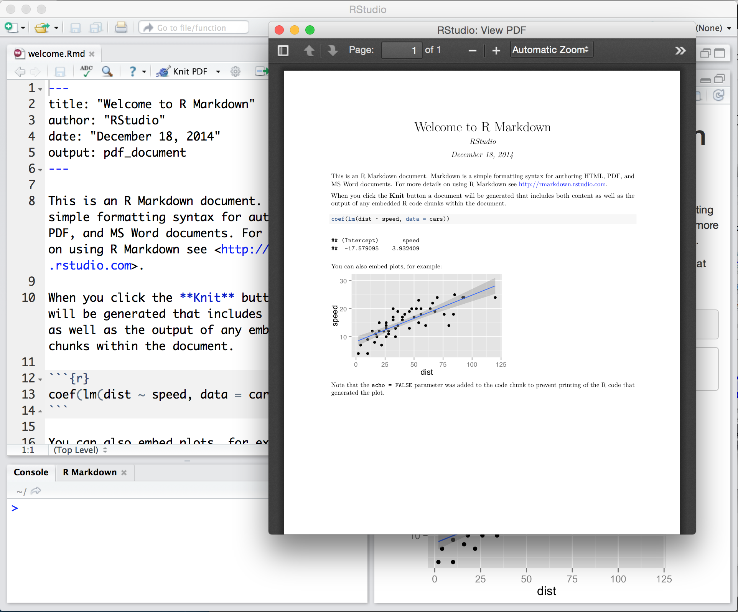Image resolution: width=738 pixels, height=612 pixels.
Task: Zoom out of PDF with minus
Action: point(472,51)
